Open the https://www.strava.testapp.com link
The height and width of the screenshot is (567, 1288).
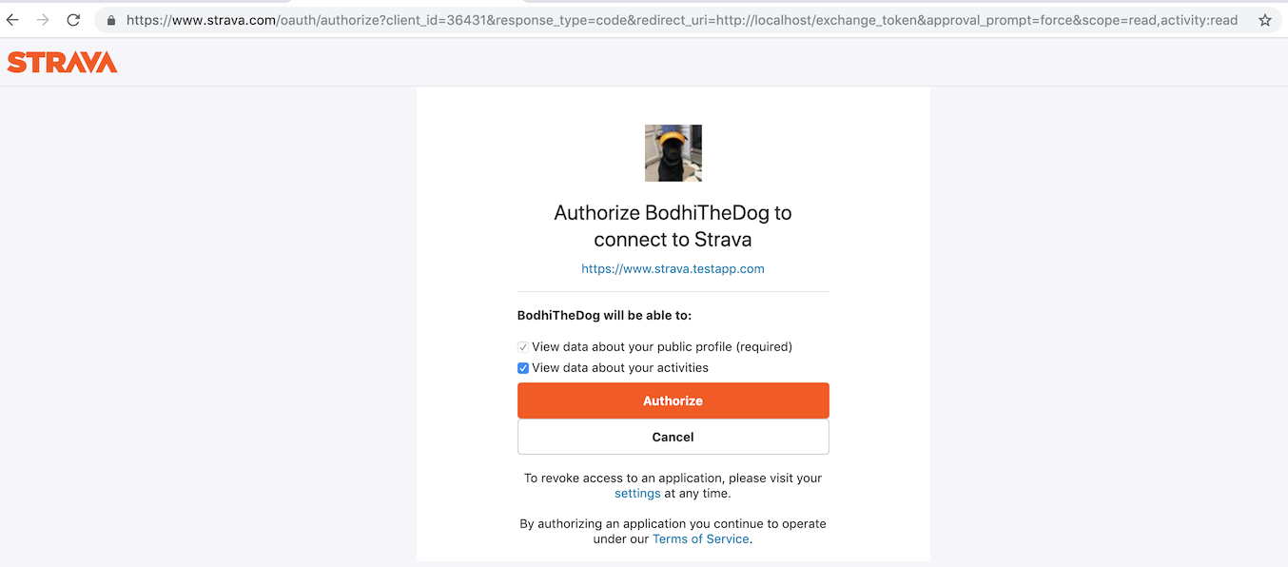[x=673, y=269]
